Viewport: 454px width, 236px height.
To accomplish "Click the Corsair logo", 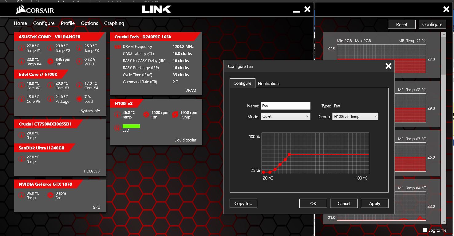I will 35,10.
